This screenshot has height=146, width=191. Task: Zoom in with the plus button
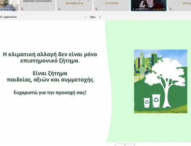click(x=100, y=17)
